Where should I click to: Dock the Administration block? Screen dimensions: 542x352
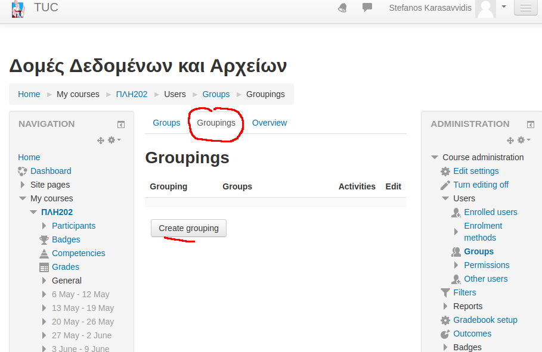(531, 124)
